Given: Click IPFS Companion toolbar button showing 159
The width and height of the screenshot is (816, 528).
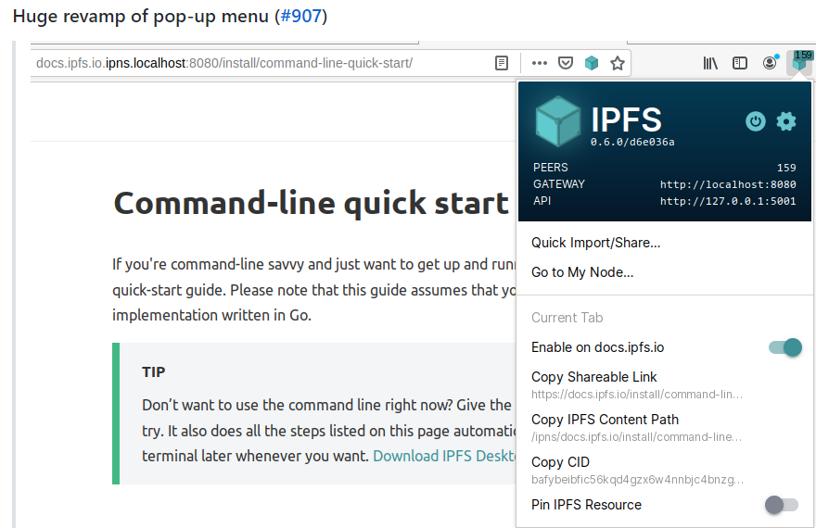Looking at the screenshot, I should point(800,62).
